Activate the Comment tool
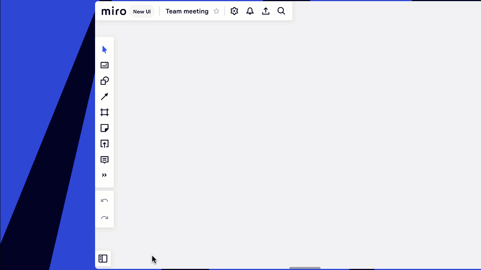The image size is (481, 270). (x=104, y=160)
